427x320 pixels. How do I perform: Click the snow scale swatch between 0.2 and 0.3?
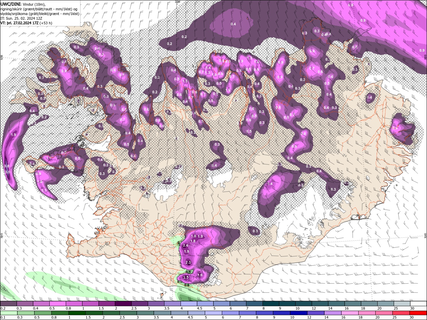point(9,304)
